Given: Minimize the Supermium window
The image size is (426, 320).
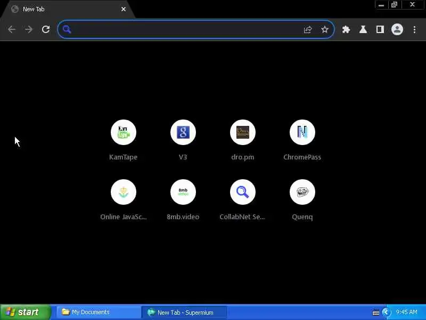Looking at the screenshot, I should (381, 5).
